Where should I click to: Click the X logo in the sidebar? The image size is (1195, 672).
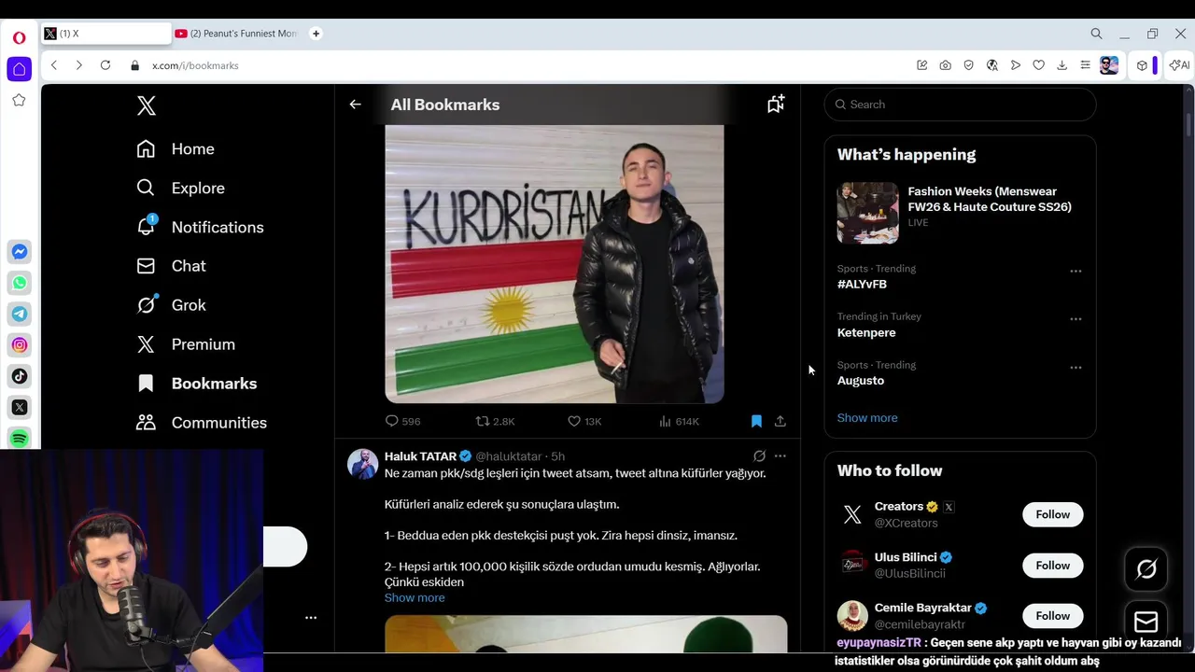[x=147, y=105]
